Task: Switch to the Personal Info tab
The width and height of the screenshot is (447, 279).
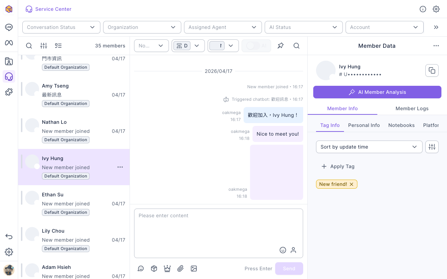Action: (364, 125)
